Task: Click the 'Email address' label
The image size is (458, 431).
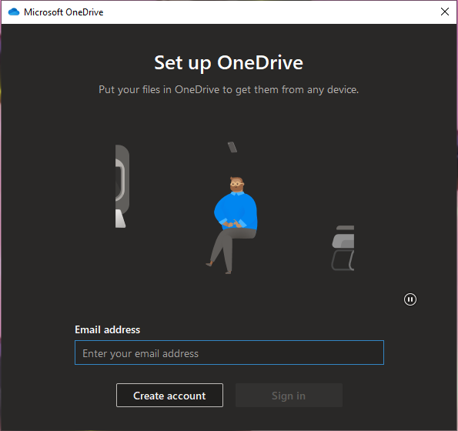Action: [x=108, y=329]
